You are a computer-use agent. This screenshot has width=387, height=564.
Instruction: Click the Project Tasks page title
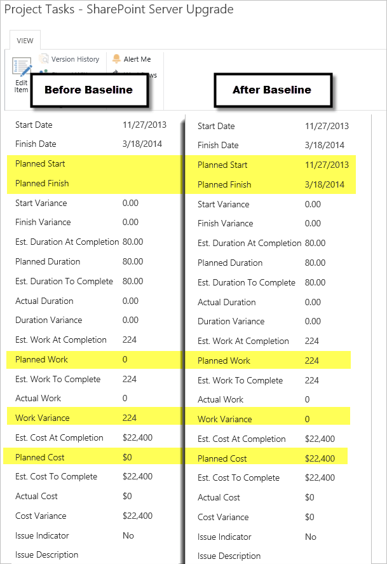(119, 10)
